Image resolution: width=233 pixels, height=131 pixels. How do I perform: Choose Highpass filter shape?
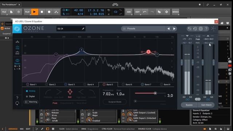point(48,94)
